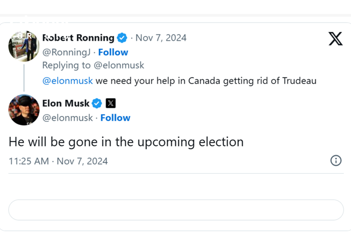The image size is (351, 238).
Task: Follow the @elonmusk account
Action: pyautogui.click(x=115, y=118)
